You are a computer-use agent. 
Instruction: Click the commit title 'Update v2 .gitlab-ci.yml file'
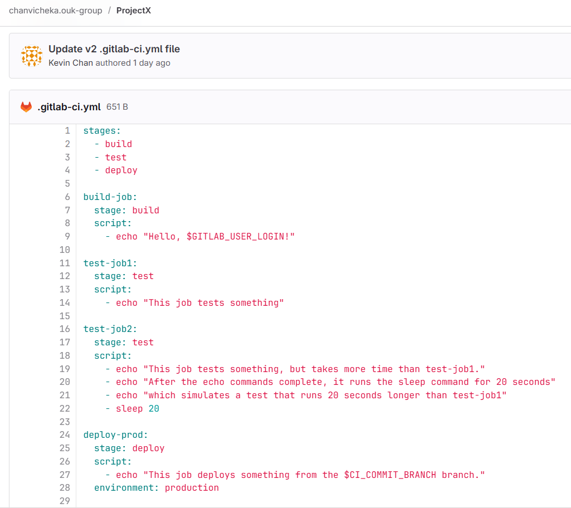(114, 49)
